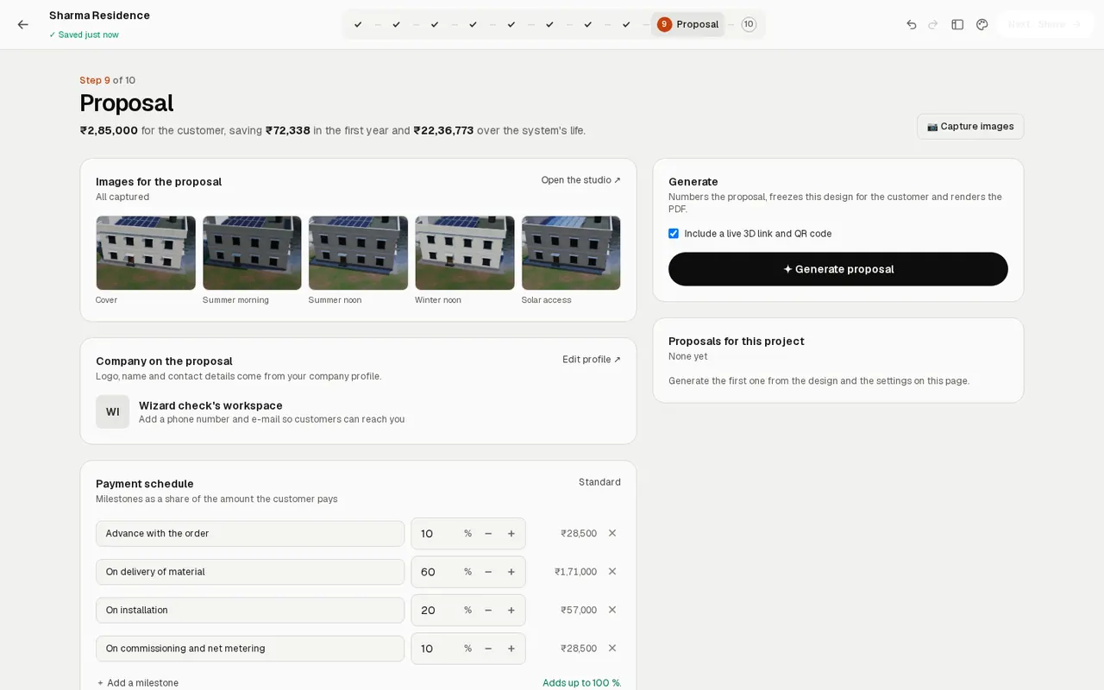Select the Summer noon thumbnail
This screenshot has height=690, width=1104.
(358, 253)
